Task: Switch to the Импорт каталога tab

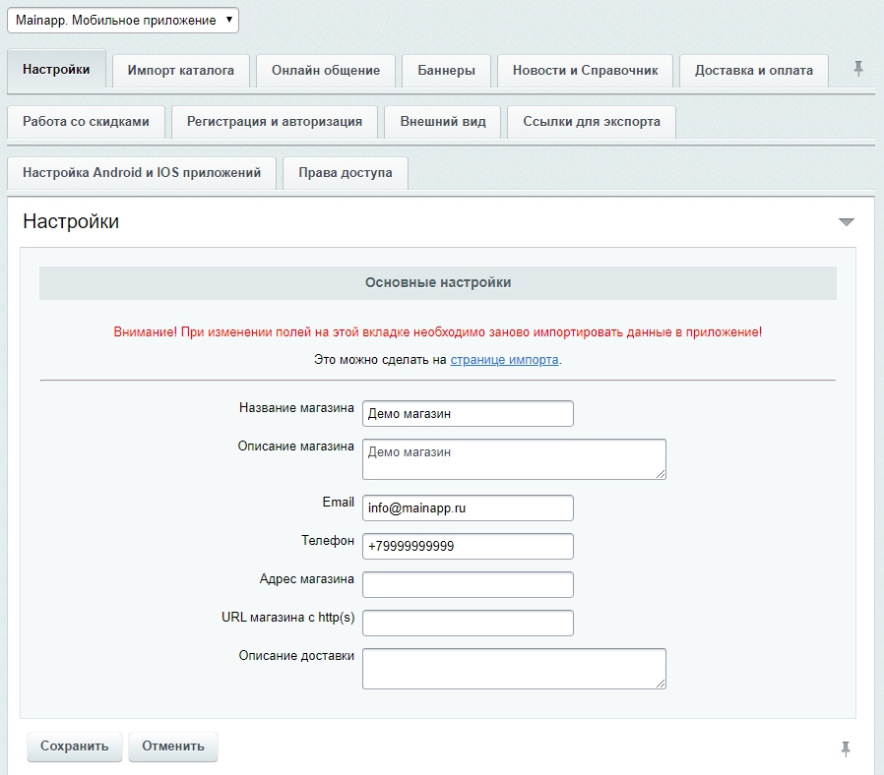Action: tap(181, 71)
